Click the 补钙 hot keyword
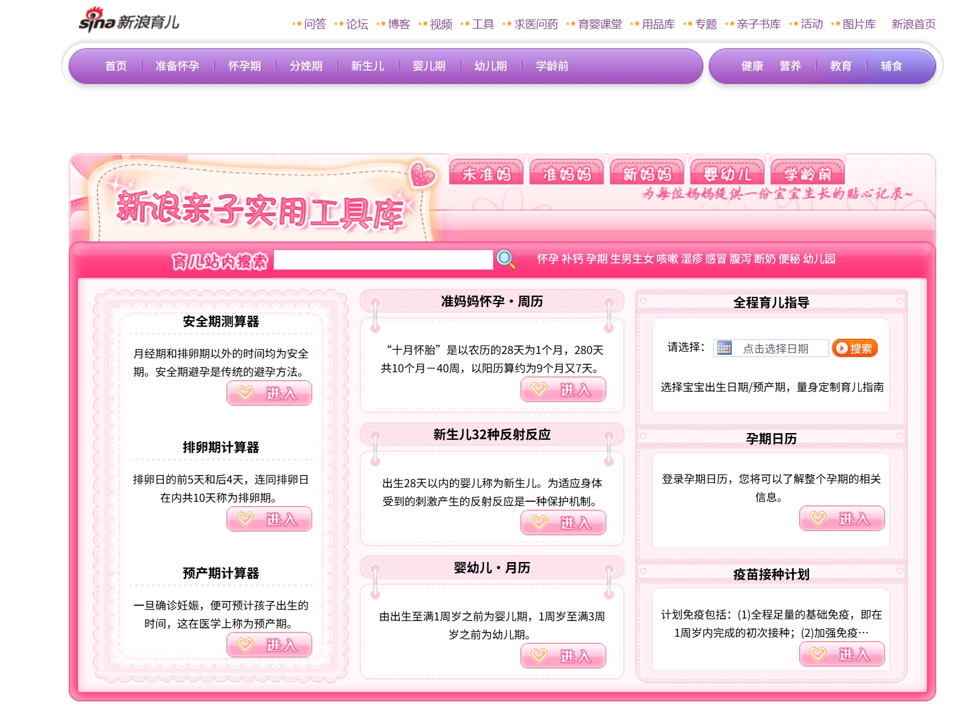980x708 pixels. click(572, 259)
